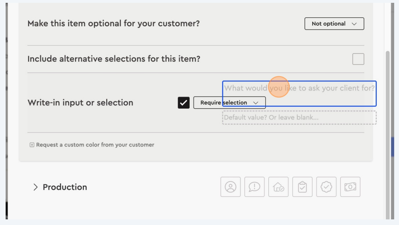Click the Production section heading
The width and height of the screenshot is (399, 225).
click(65, 187)
